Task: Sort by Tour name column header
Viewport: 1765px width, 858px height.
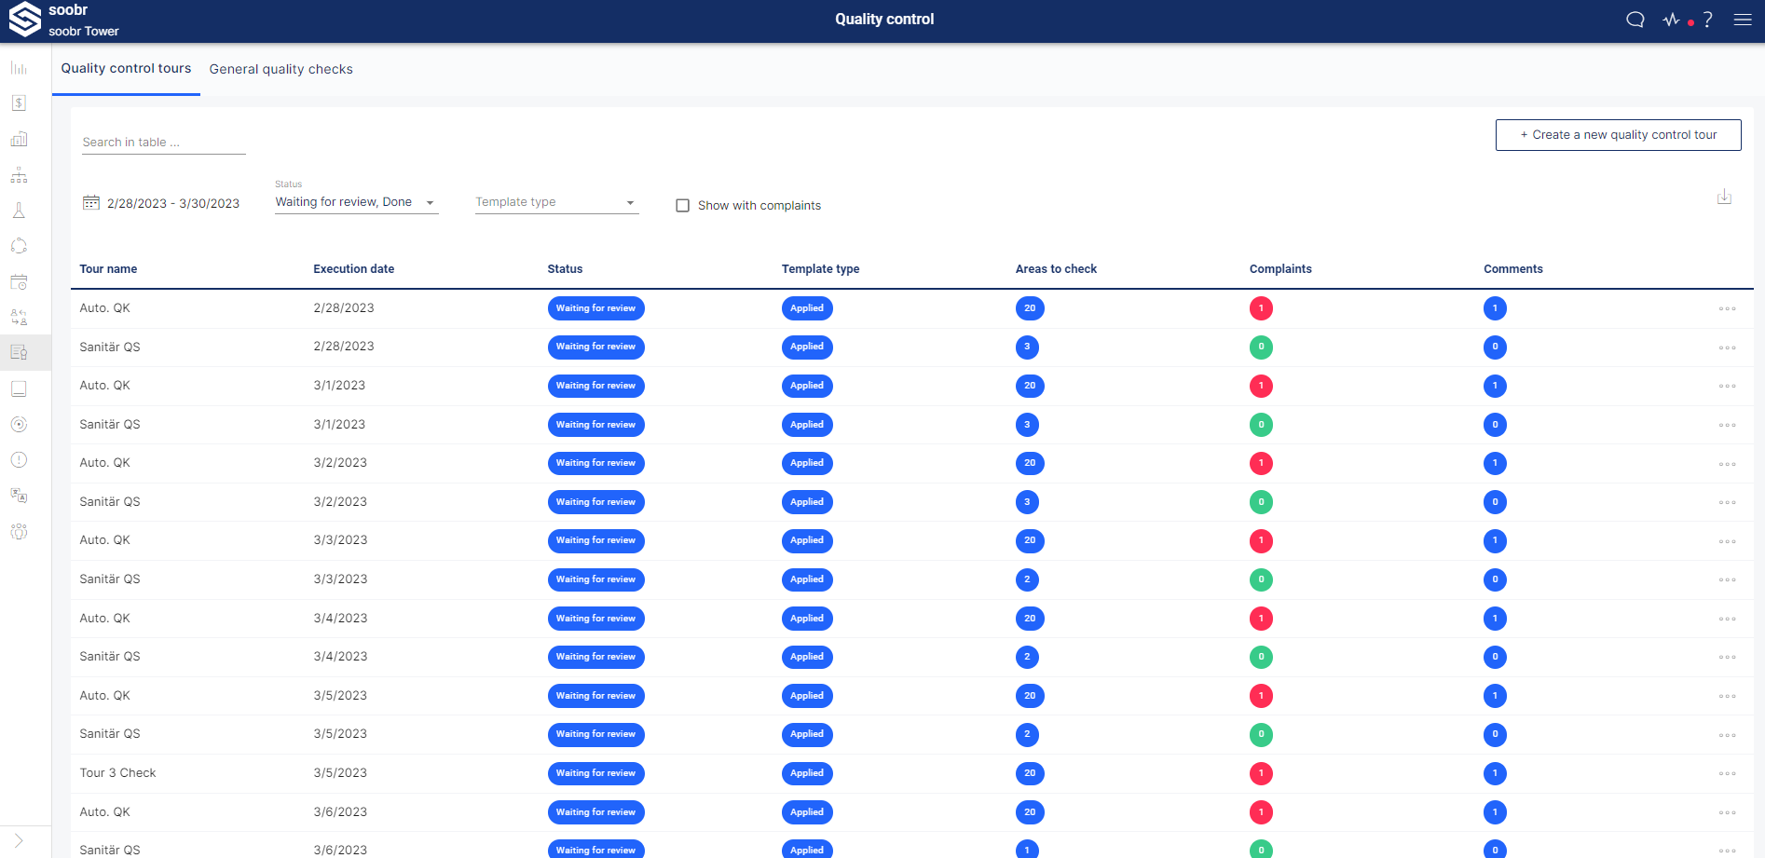Action: 108,269
